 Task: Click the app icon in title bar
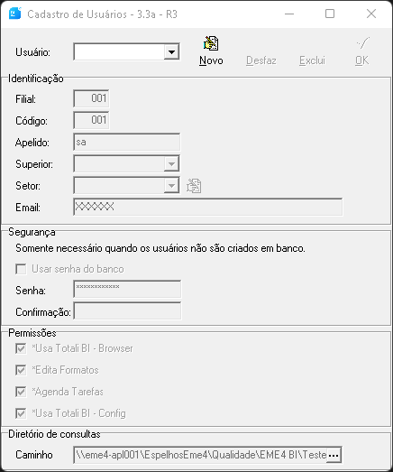coord(15,14)
